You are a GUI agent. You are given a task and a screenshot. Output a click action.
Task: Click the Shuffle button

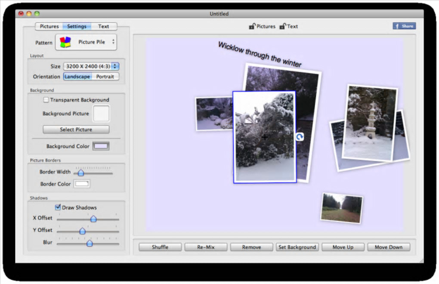click(160, 247)
